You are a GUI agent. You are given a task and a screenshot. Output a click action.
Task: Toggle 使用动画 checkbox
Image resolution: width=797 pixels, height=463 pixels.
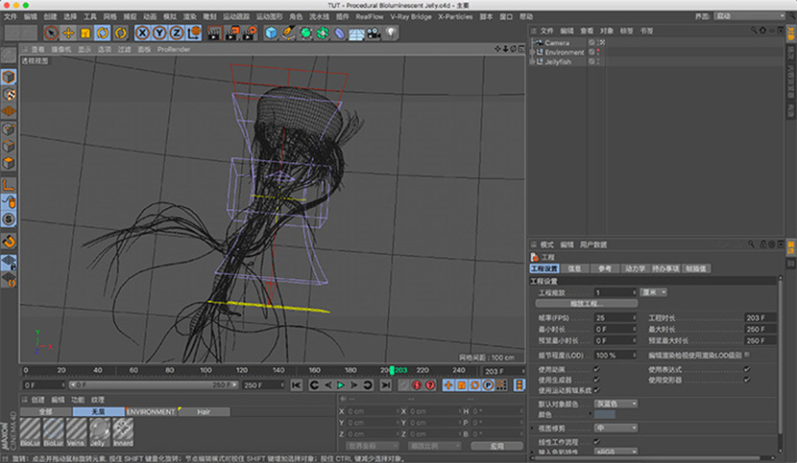coord(596,368)
